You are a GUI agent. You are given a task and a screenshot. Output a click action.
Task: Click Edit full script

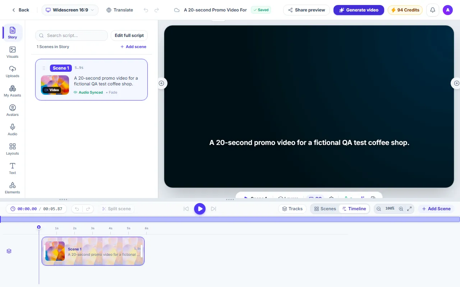[129, 36]
